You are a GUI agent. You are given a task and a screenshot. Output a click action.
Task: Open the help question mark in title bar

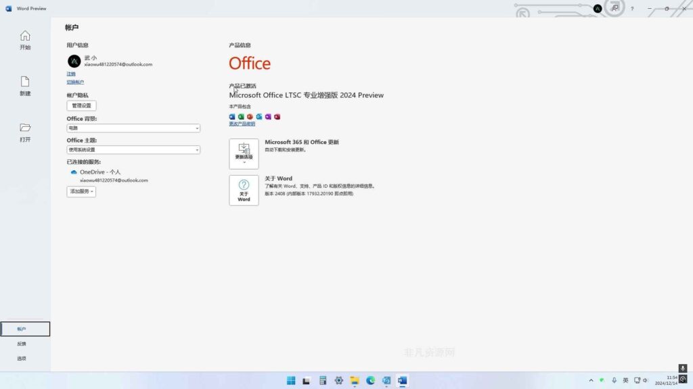coord(632,8)
